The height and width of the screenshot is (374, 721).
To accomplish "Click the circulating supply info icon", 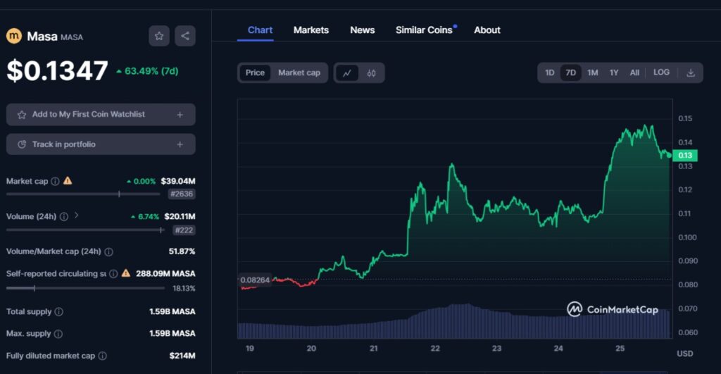I will 113,274.
